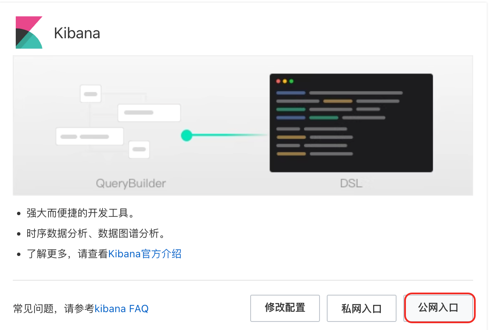The height and width of the screenshot is (330, 491).
Task: Click the widest two-segment QueryBuilder node box
Action: 90,137
